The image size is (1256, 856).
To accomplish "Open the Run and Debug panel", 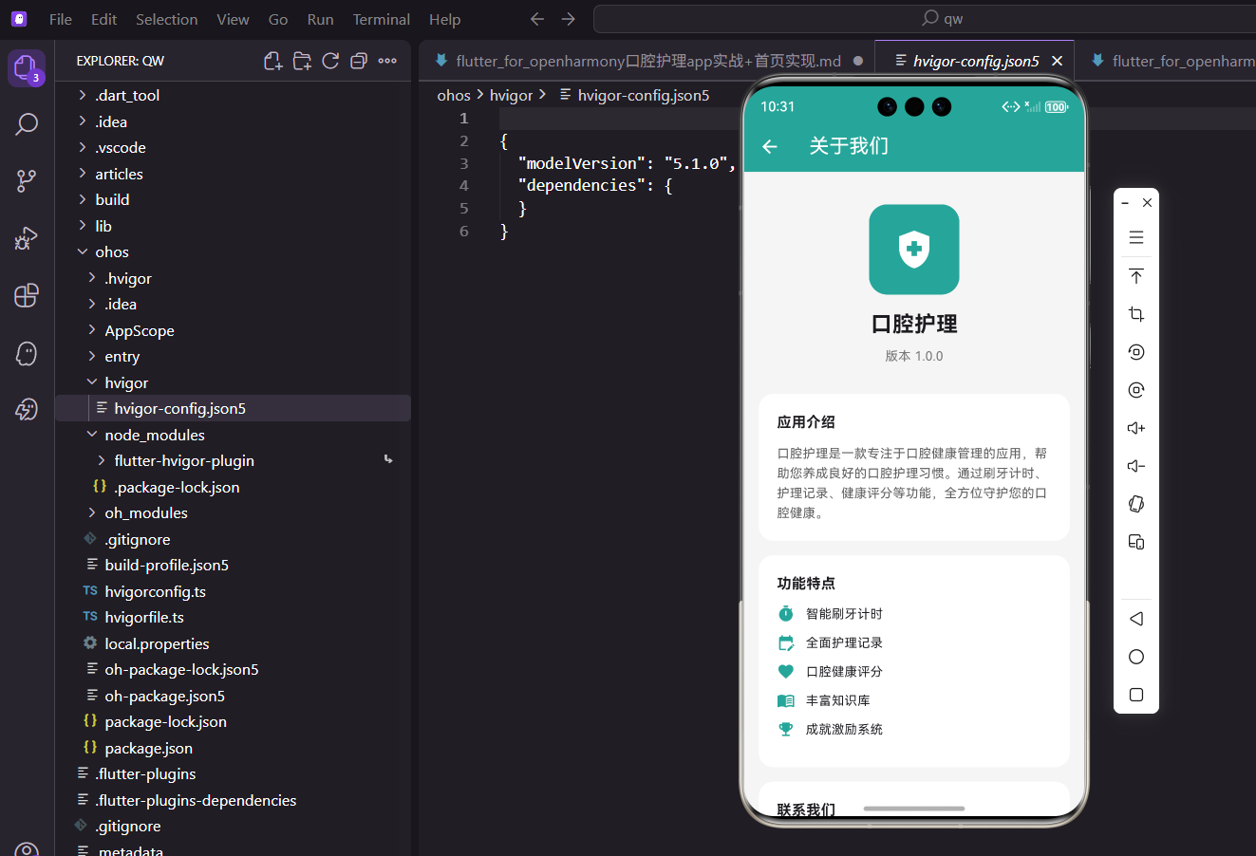I will [26, 238].
